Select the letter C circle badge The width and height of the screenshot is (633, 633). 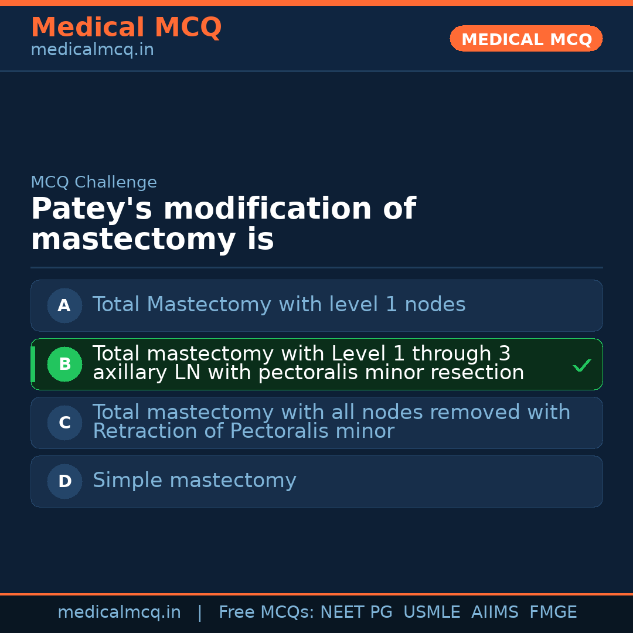pyautogui.click(x=64, y=423)
